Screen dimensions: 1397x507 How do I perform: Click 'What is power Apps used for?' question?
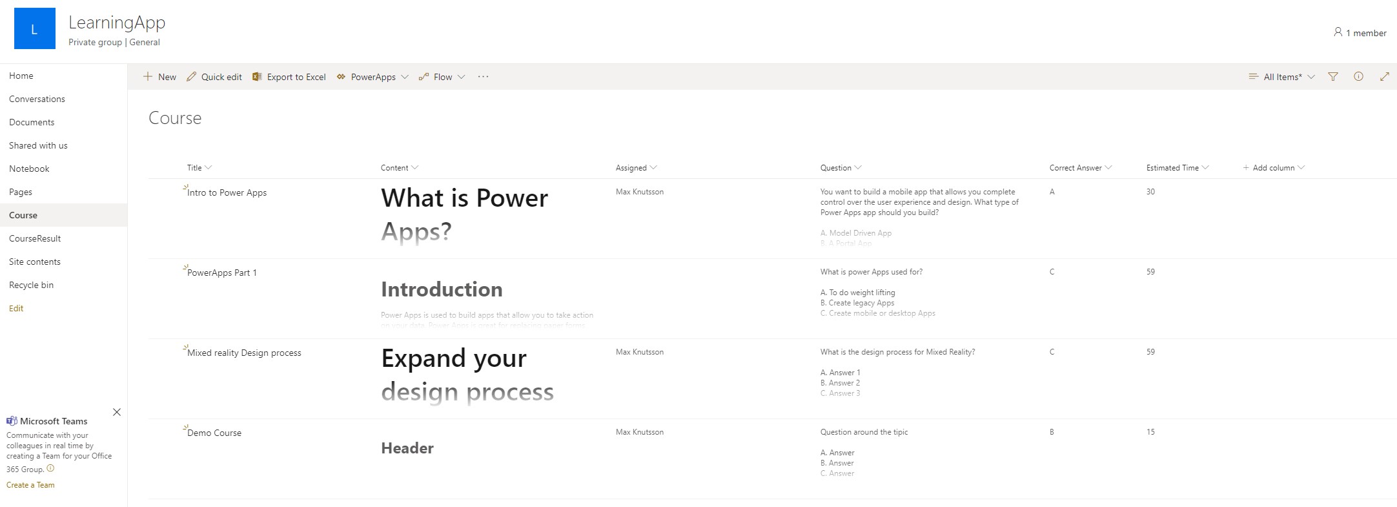coord(872,272)
